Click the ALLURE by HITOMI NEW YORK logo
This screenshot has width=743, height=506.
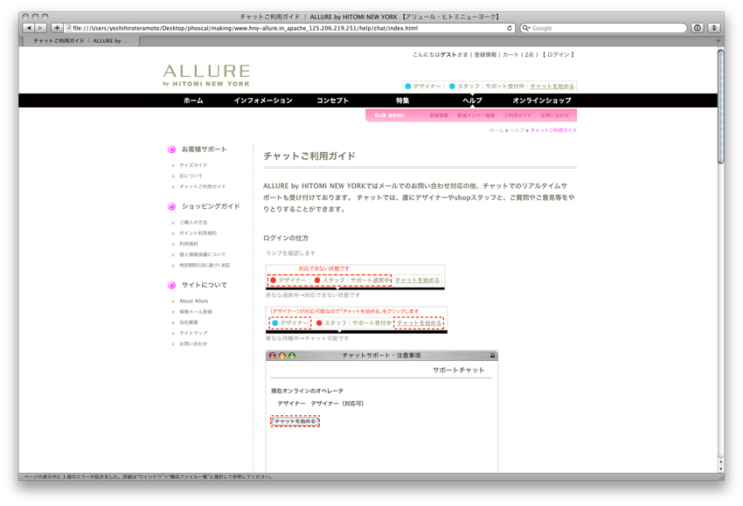[x=206, y=75]
